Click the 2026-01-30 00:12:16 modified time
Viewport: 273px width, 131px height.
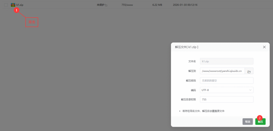(x=185, y=5)
